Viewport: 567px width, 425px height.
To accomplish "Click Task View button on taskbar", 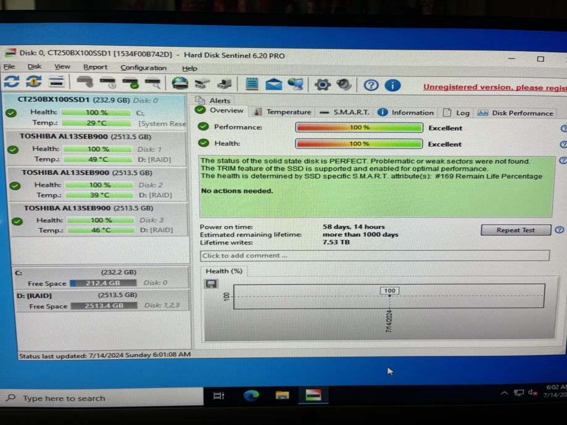I will click(219, 396).
